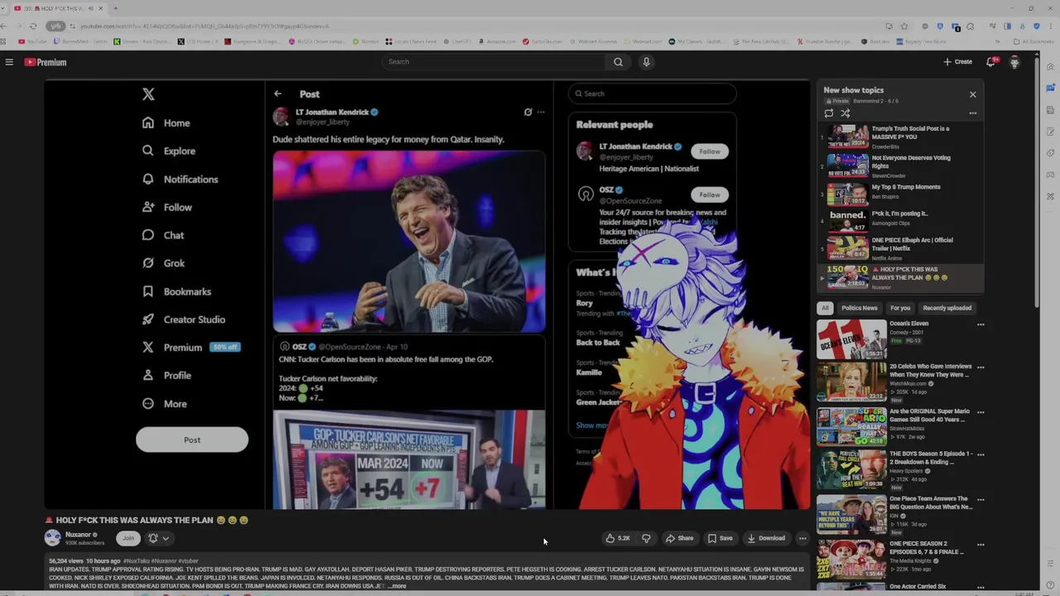Expand description with ...more link

pyautogui.click(x=397, y=586)
